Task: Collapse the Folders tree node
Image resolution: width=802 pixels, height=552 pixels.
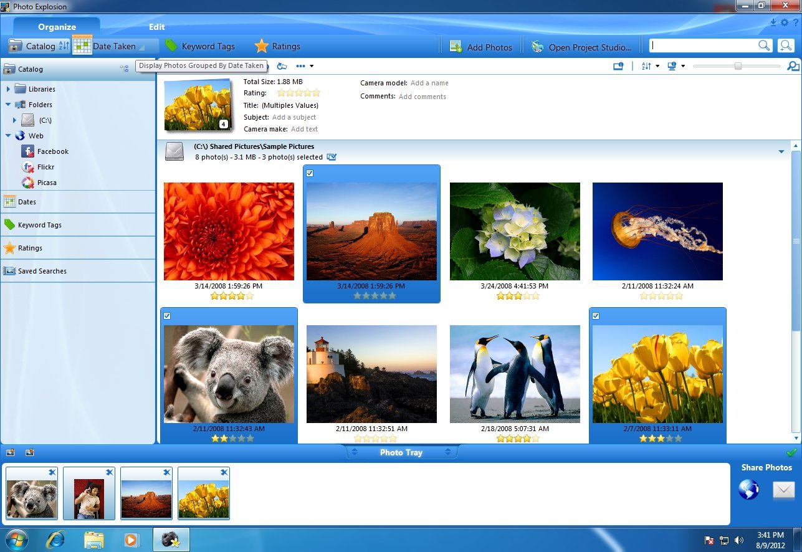Action: (8, 105)
